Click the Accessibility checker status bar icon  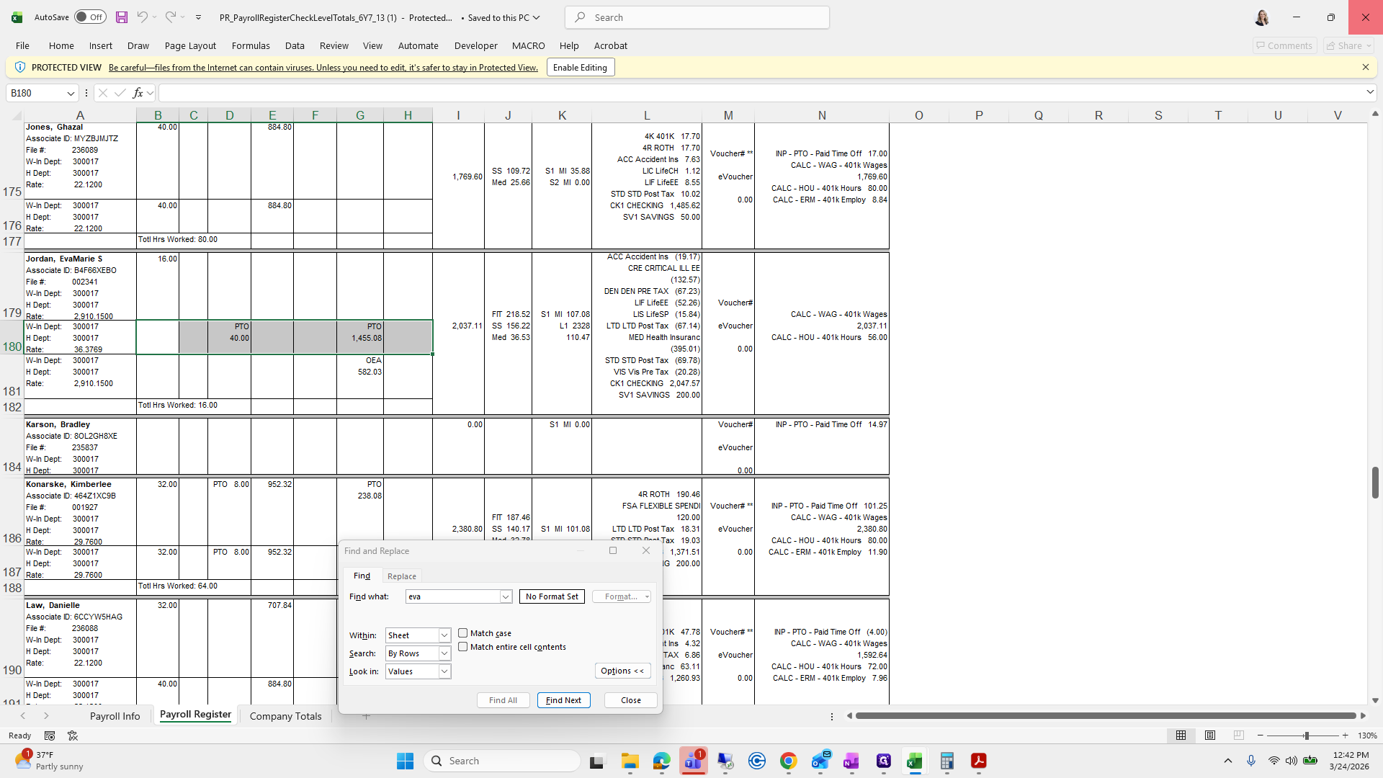[73, 735]
